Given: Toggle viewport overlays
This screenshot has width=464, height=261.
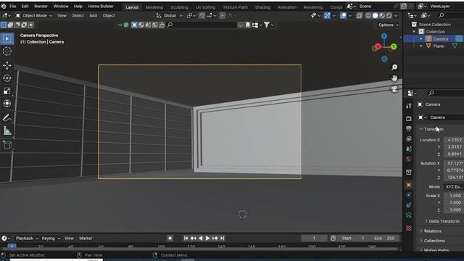Looking at the screenshot, I should (x=343, y=16).
